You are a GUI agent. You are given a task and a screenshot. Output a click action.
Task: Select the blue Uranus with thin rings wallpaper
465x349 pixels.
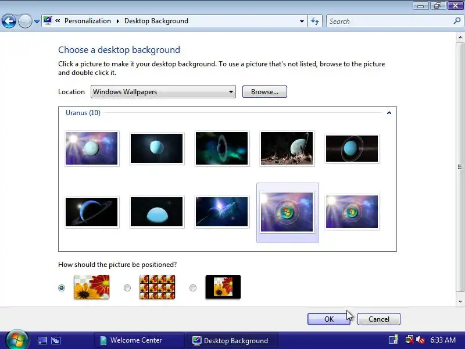pos(352,148)
